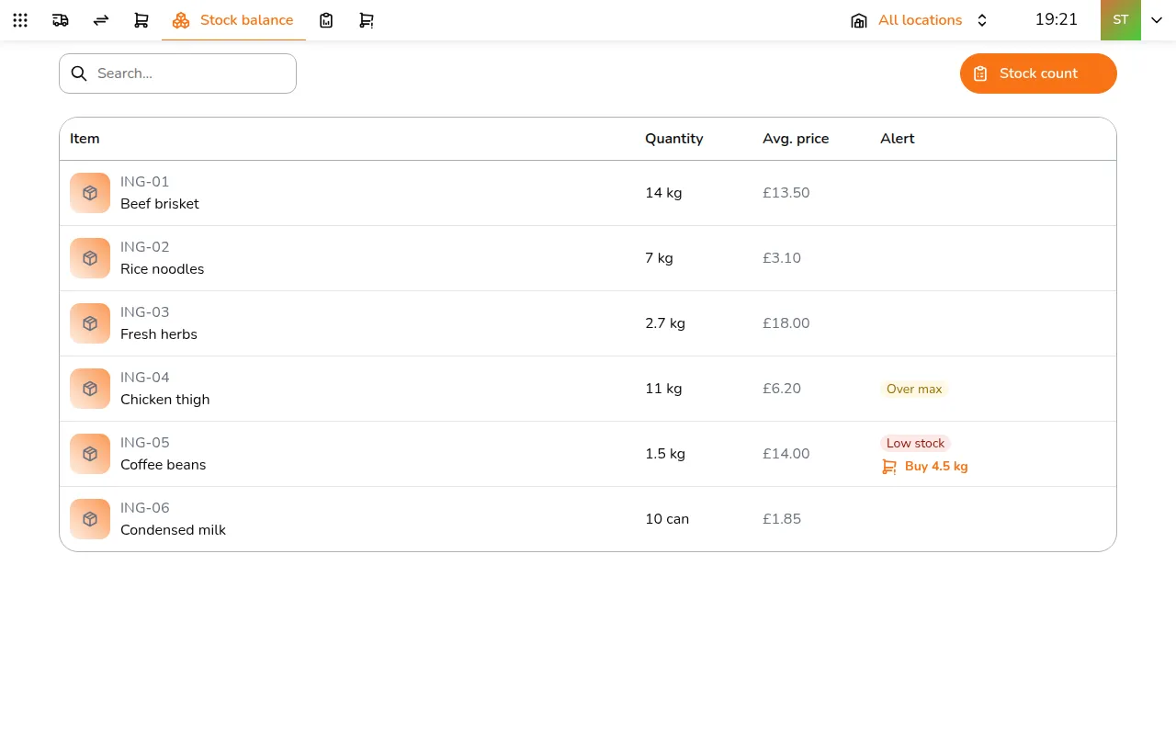
Task: Click the Item column header
Action: click(x=85, y=139)
